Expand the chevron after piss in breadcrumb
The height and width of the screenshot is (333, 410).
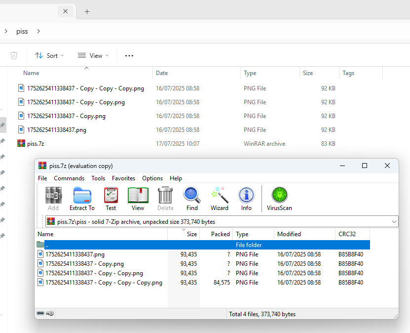tap(38, 31)
